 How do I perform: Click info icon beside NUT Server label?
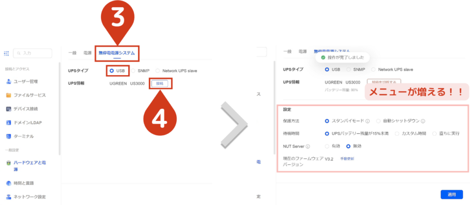(x=308, y=147)
